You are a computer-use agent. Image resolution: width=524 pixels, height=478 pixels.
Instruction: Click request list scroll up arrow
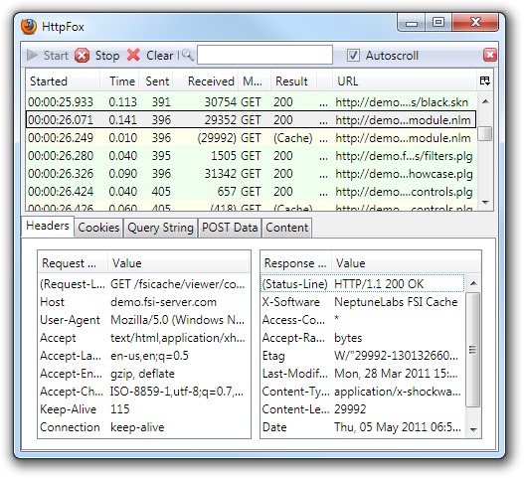click(485, 101)
